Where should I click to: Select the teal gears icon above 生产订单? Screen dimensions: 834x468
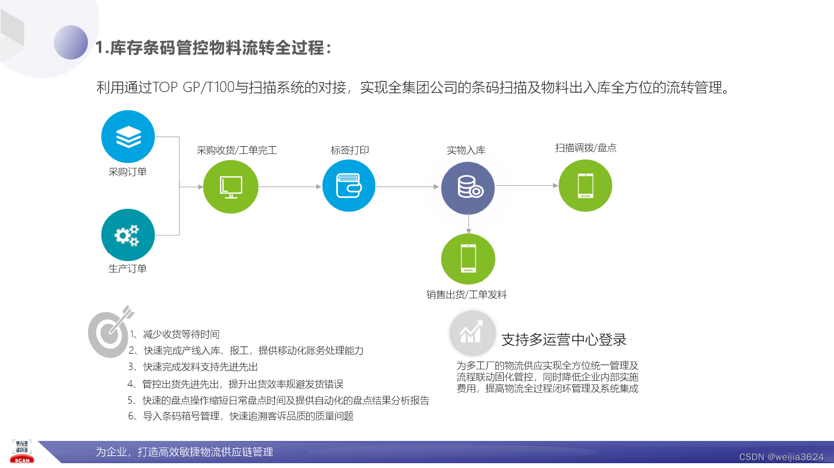pyautogui.click(x=128, y=235)
